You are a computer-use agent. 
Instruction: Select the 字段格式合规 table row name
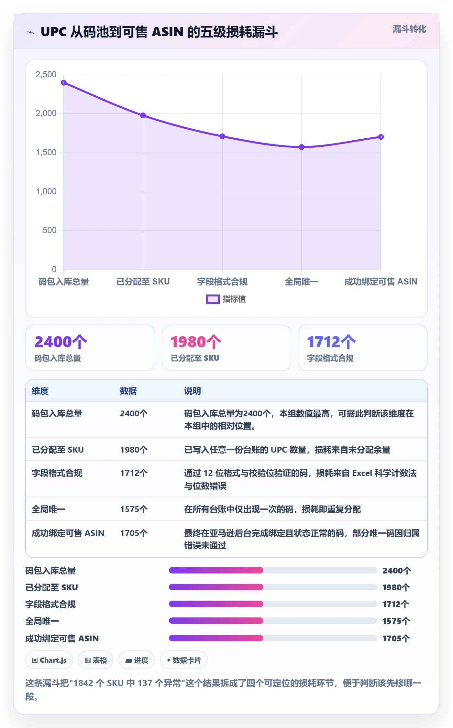(x=57, y=473)
